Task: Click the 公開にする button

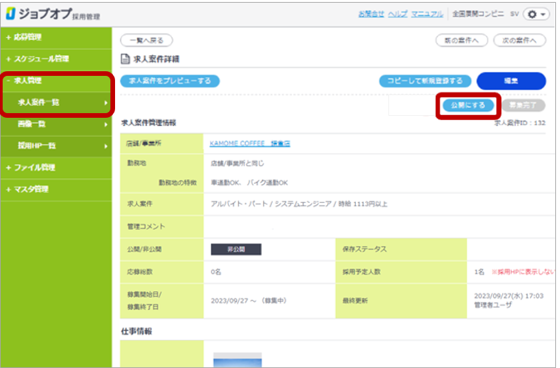Action: (468, 105)
